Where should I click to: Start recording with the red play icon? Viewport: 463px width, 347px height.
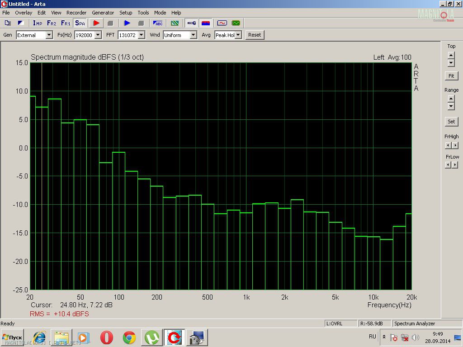96,23
